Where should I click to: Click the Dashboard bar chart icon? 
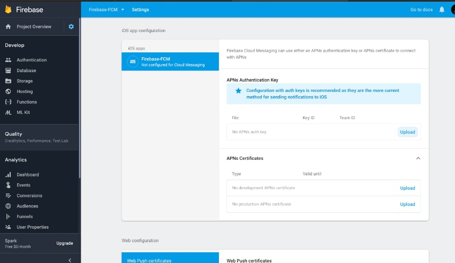8,175
